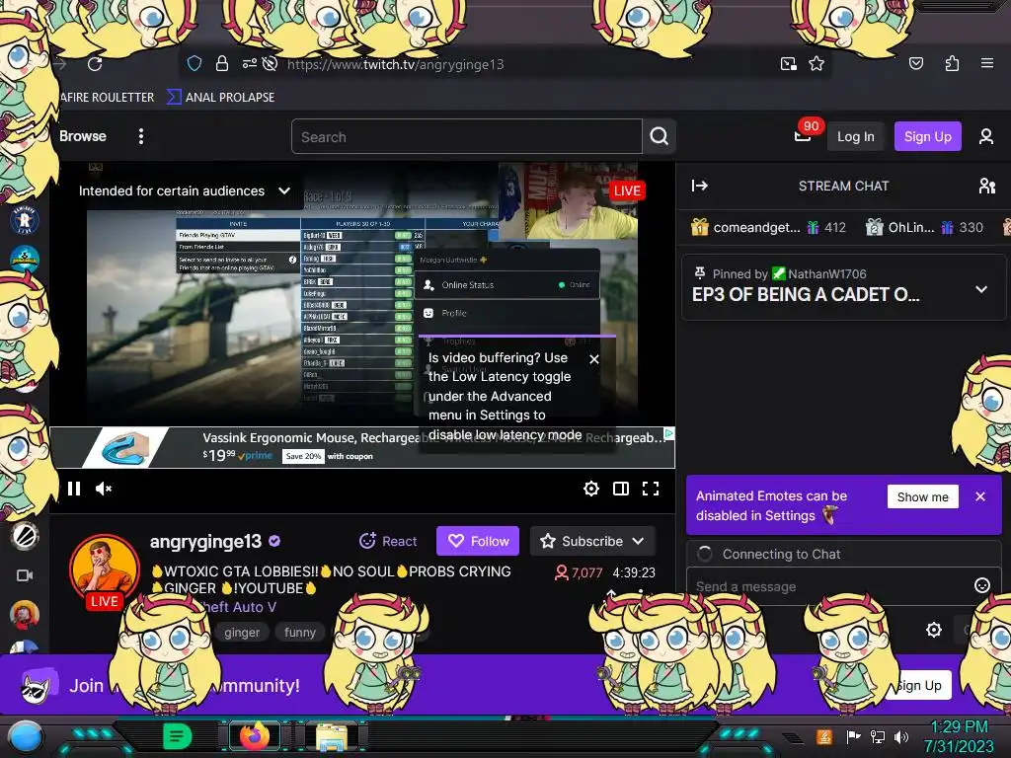Close the video buffering tooltip
Image resolution: width=1011 pixels, height=758 pixels.
click(x=594, y=359)
